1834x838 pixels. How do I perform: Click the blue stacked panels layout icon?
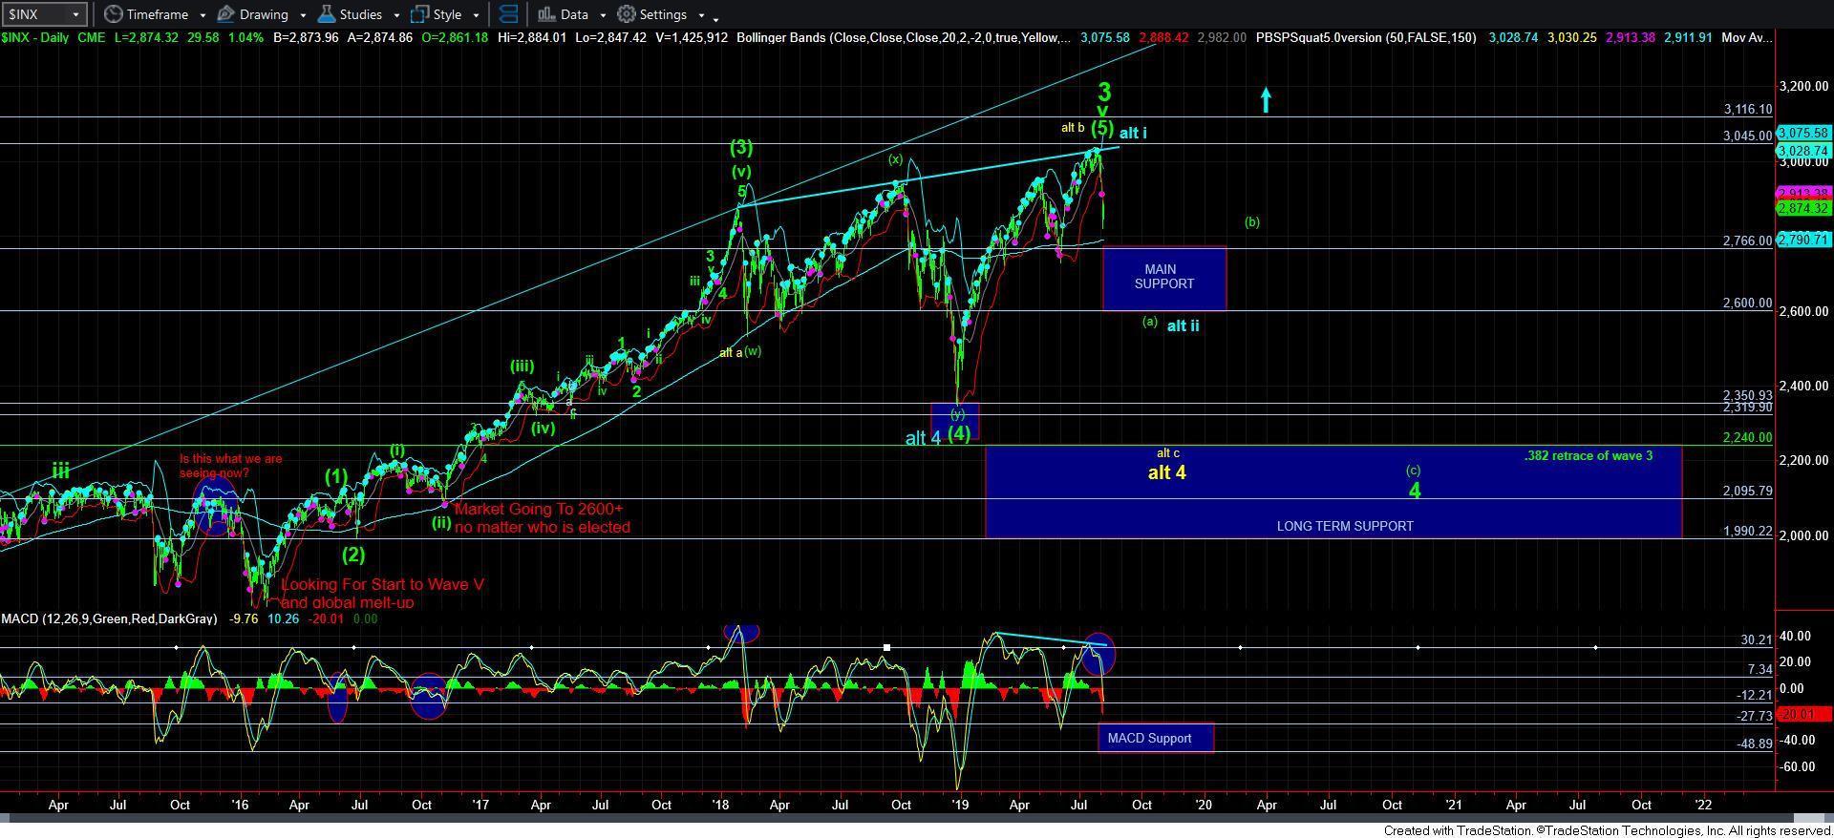509,14
